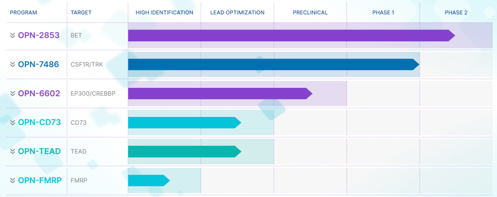The height and width of the screenshot is (197, 497).
Task: Expand the OPN-6602 row chevron
Action: pyautogui.click(x=12, y=93)
